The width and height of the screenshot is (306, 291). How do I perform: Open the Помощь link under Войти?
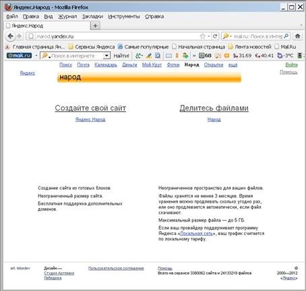[288, 72]
